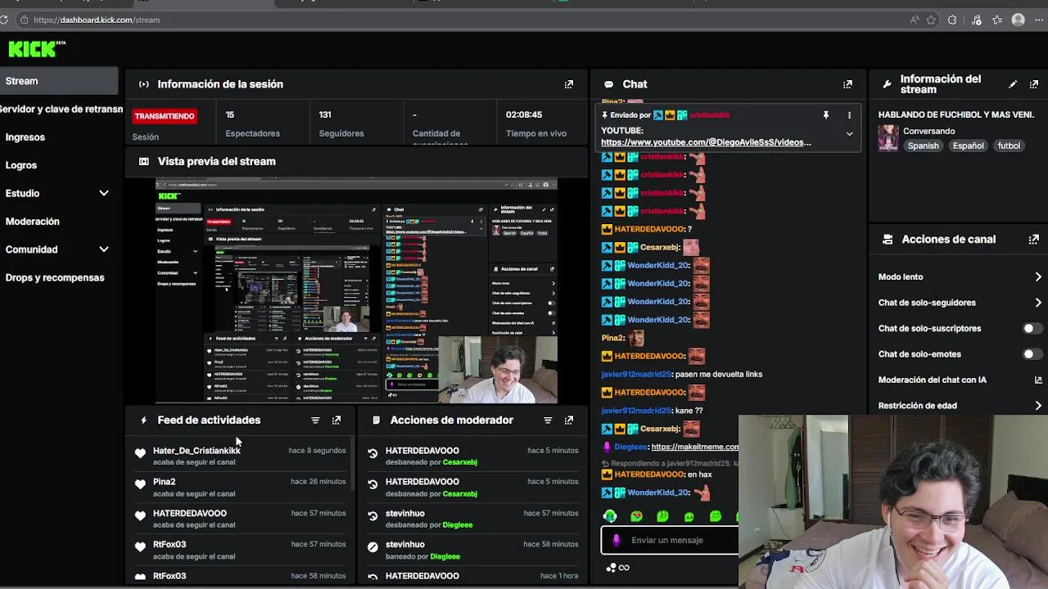Click javier912madrid25 'kane ??' message username
Image resolution: width=1048 pixels, height=589 pixels.
click(x=635, y=411)
